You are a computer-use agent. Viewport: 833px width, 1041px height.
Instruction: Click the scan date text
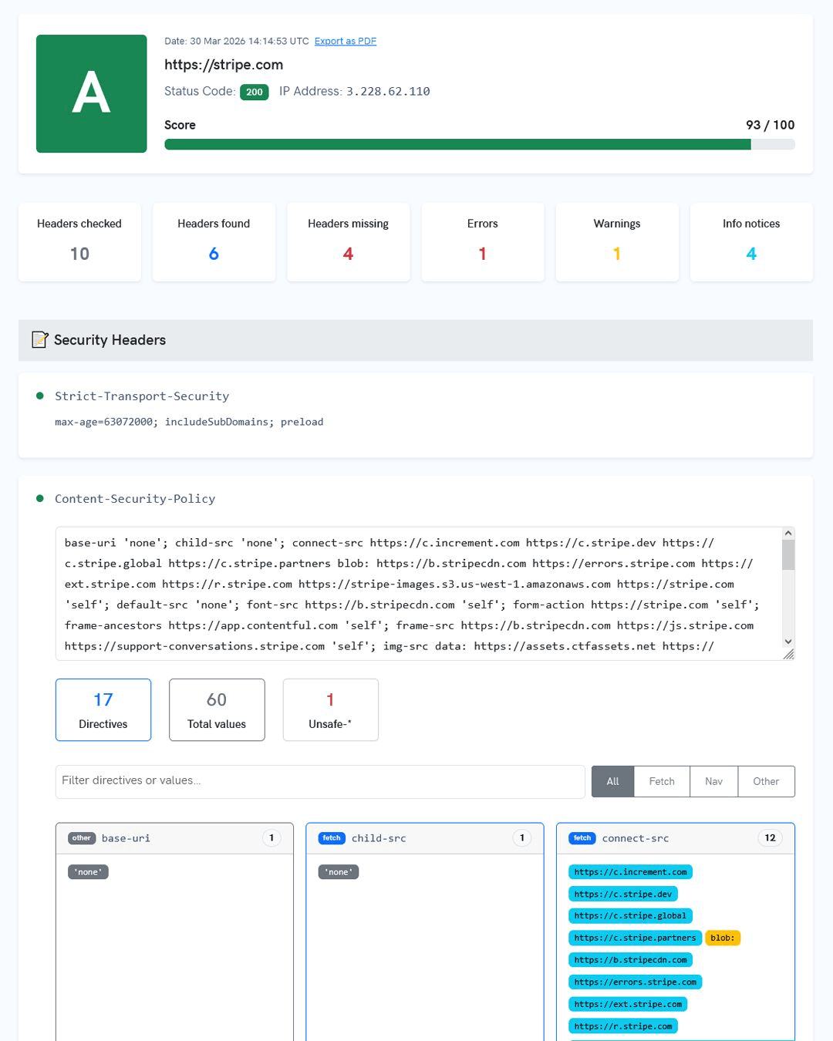tap(237, 41)
